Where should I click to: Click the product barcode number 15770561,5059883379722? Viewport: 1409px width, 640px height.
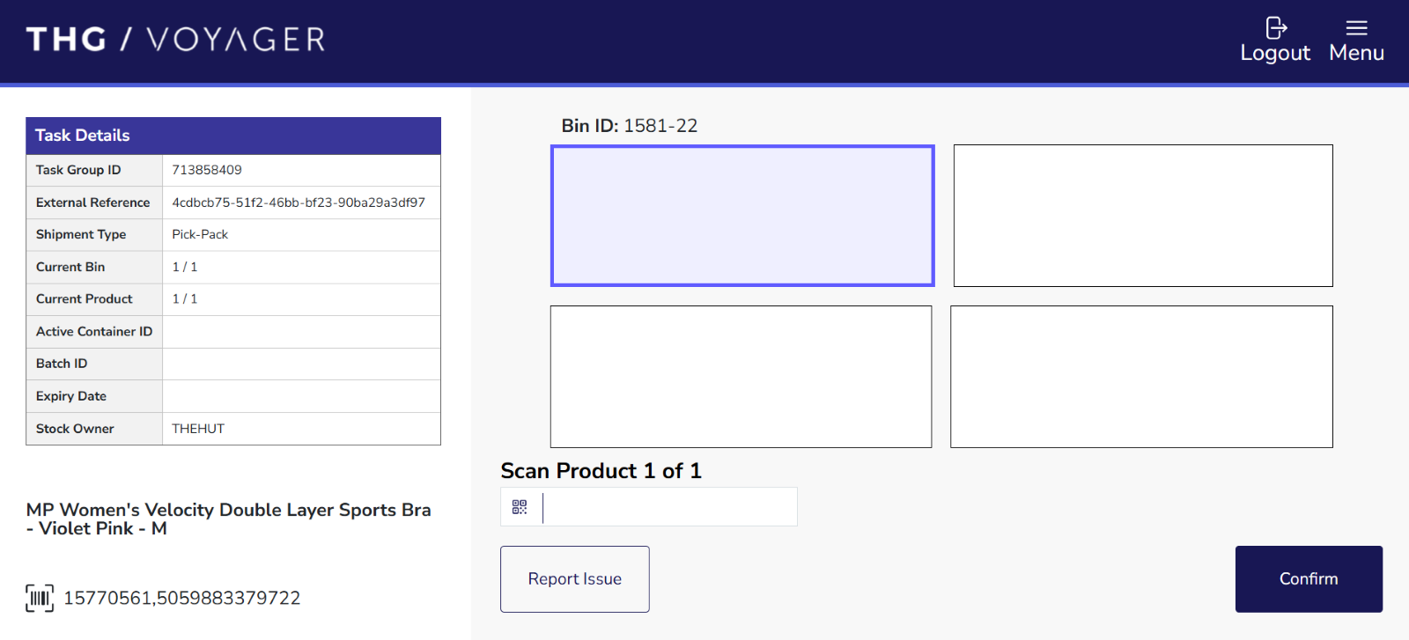point(182,599)
